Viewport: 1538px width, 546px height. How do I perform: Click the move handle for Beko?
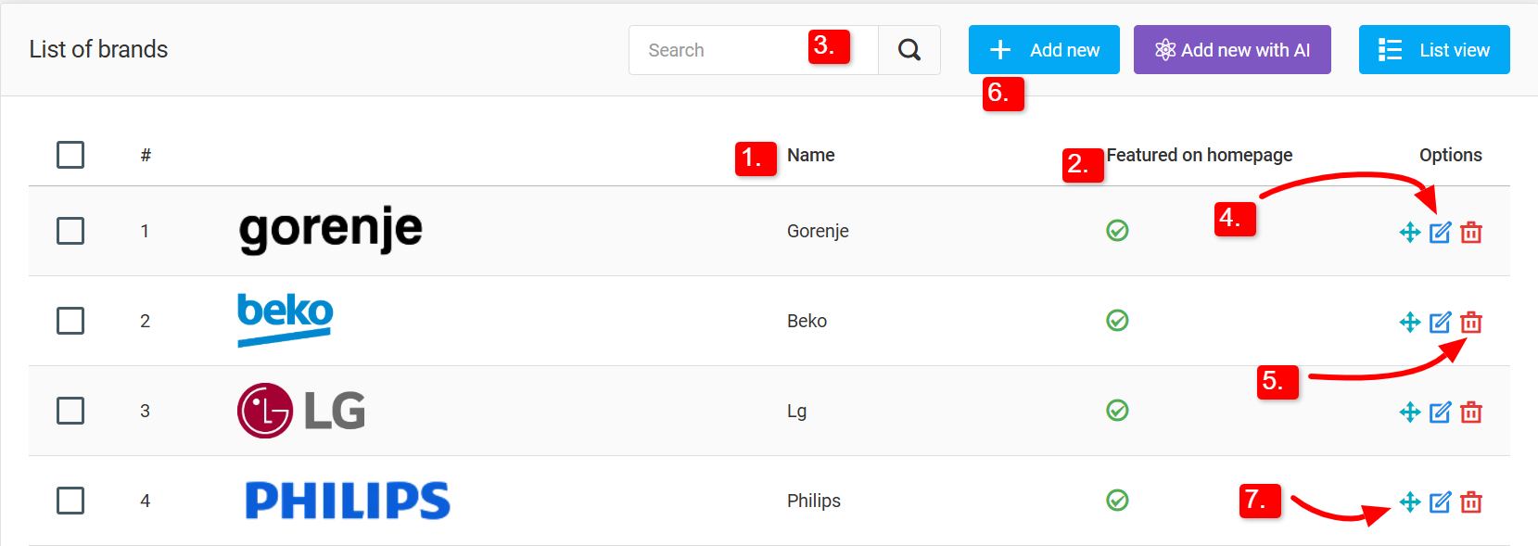(x=1410, y=322)
